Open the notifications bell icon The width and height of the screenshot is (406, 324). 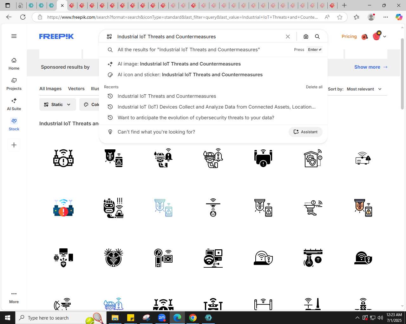click(x=364, y=37)
